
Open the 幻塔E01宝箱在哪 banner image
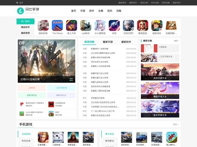[47, 61]
